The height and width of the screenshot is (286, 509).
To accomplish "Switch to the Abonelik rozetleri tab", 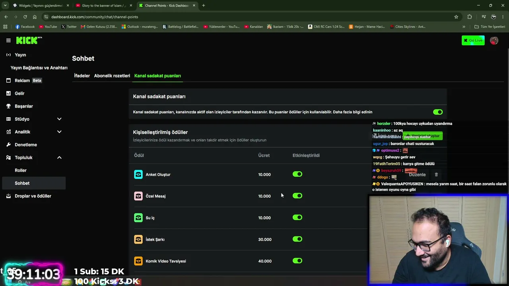I will coord(112,75).
